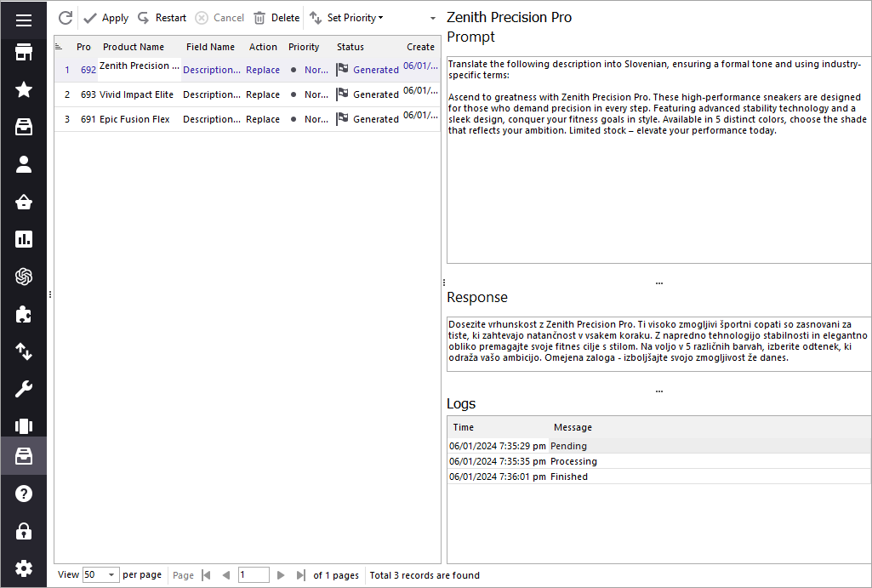The image size is (872, 588).
Task: Click Description field for Epic Fusion Flex
Action: (x=211, y=119)
